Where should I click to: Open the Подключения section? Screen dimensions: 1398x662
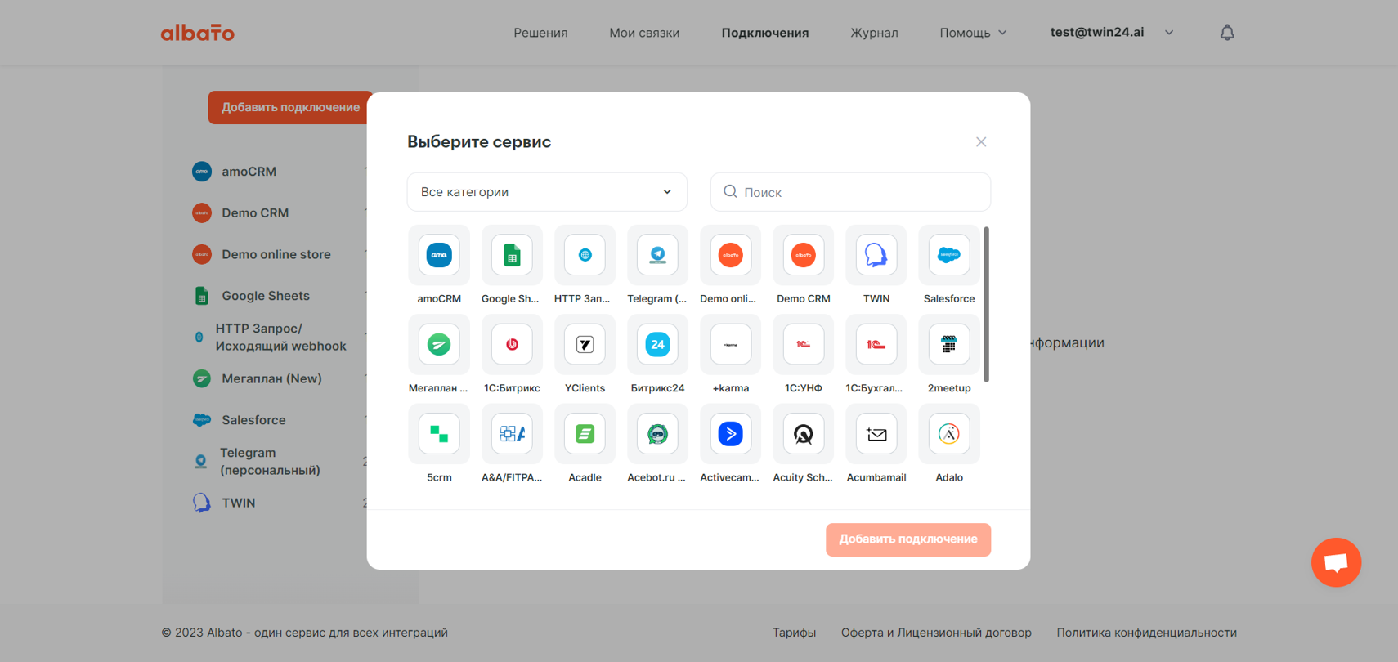pyautogui.click(x=765, y=33)
